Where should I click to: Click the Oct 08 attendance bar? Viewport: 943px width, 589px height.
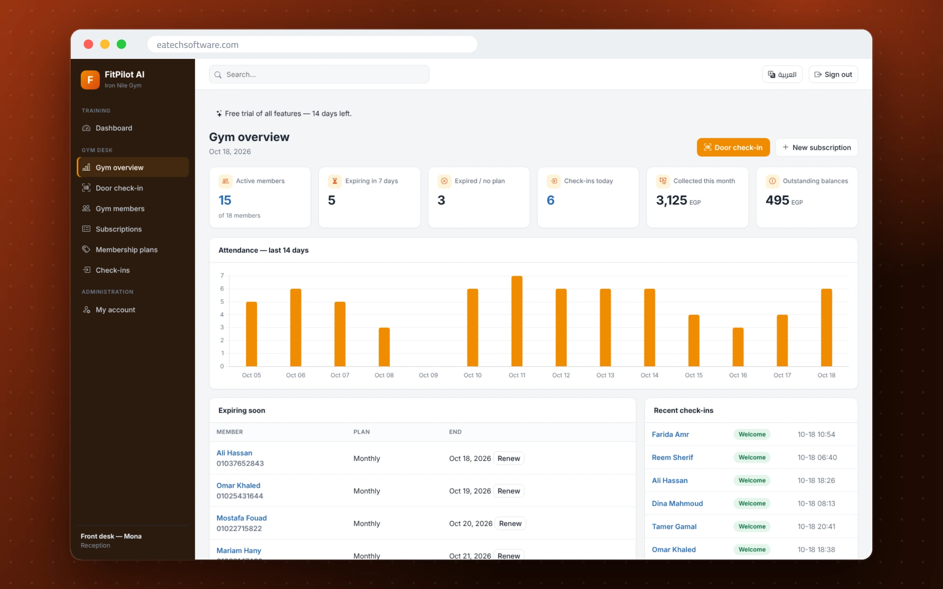(x=384, y=347)
